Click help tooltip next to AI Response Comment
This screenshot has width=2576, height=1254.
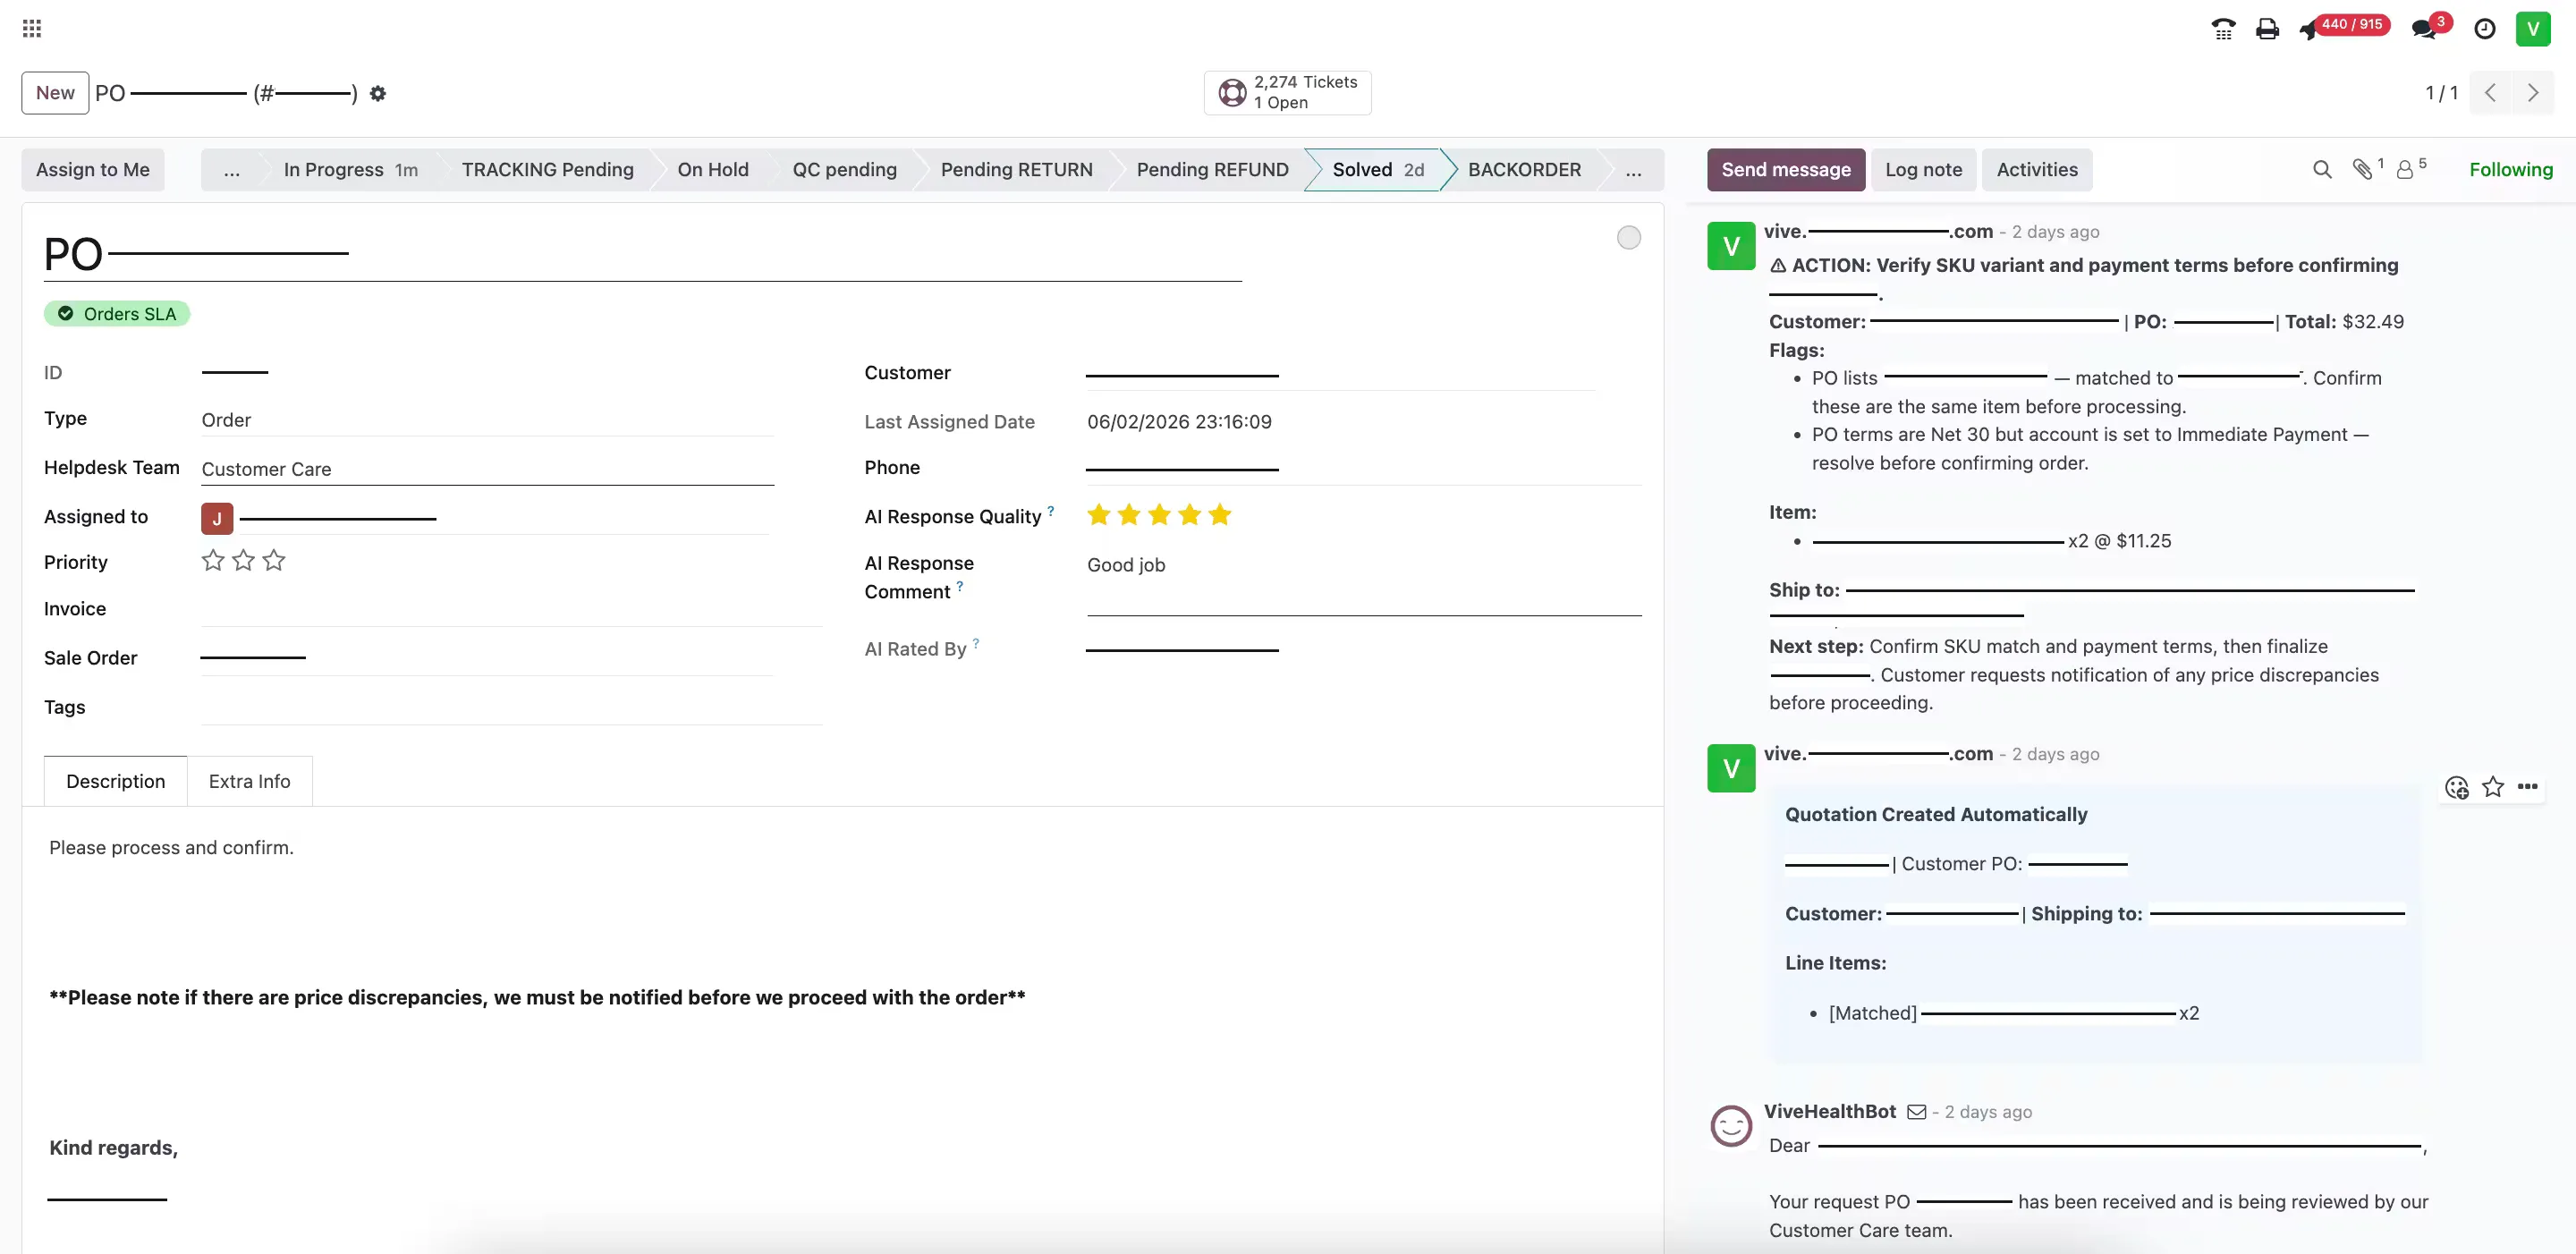(x=959, y=586)
